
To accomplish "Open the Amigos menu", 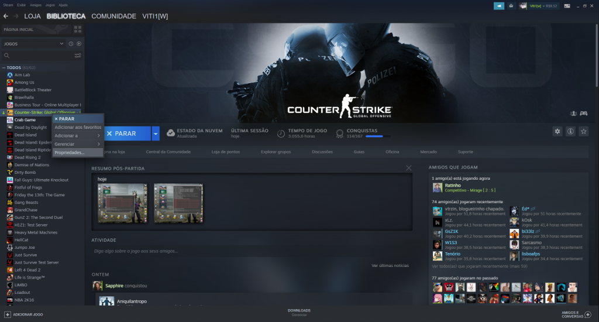I will tap(36, 5).
